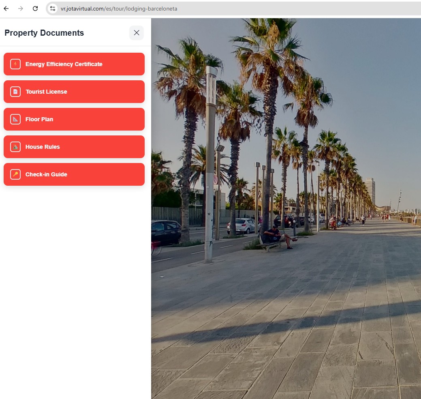Click the Property Documents panel title
The height and width of the screenshot is (399, 421).
tap(44, 33)
